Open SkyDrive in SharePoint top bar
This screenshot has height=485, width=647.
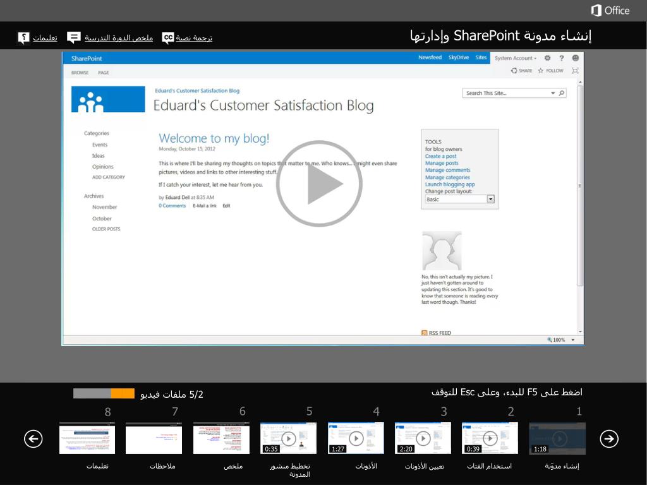coord(459,57)
